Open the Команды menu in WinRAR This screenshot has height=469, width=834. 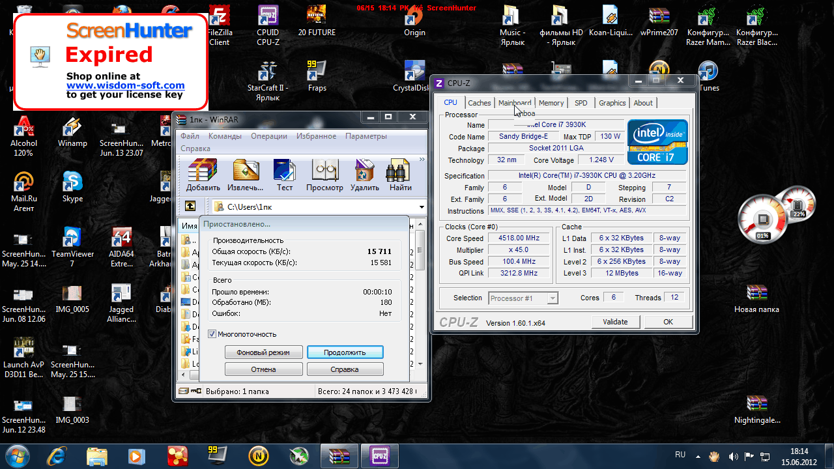[225, 136]
